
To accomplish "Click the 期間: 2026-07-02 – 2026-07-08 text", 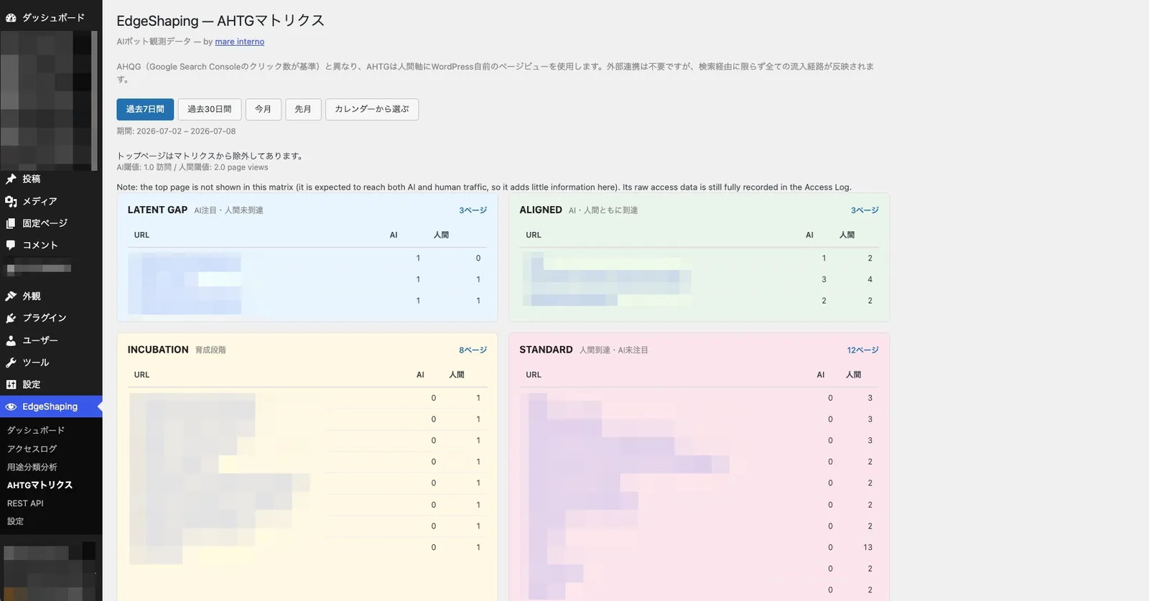I will (176, 131).
